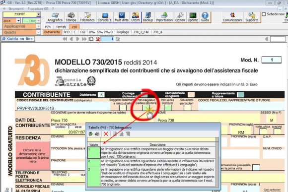Toggle the Dichiarante X checkbox
The width and height of the screenshot is (288, 192).
[101, 95]
